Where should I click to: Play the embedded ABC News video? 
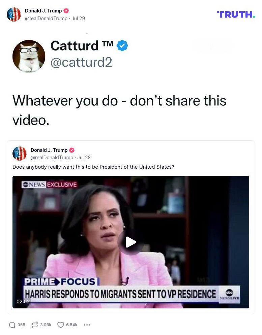click(130, 242)
